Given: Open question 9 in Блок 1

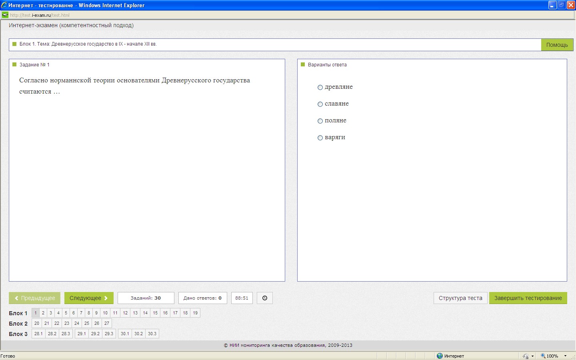Looking at the screenshot, I should coord(96,313).
